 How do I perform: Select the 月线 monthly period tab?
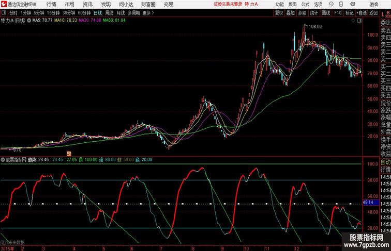click(121, 13)
